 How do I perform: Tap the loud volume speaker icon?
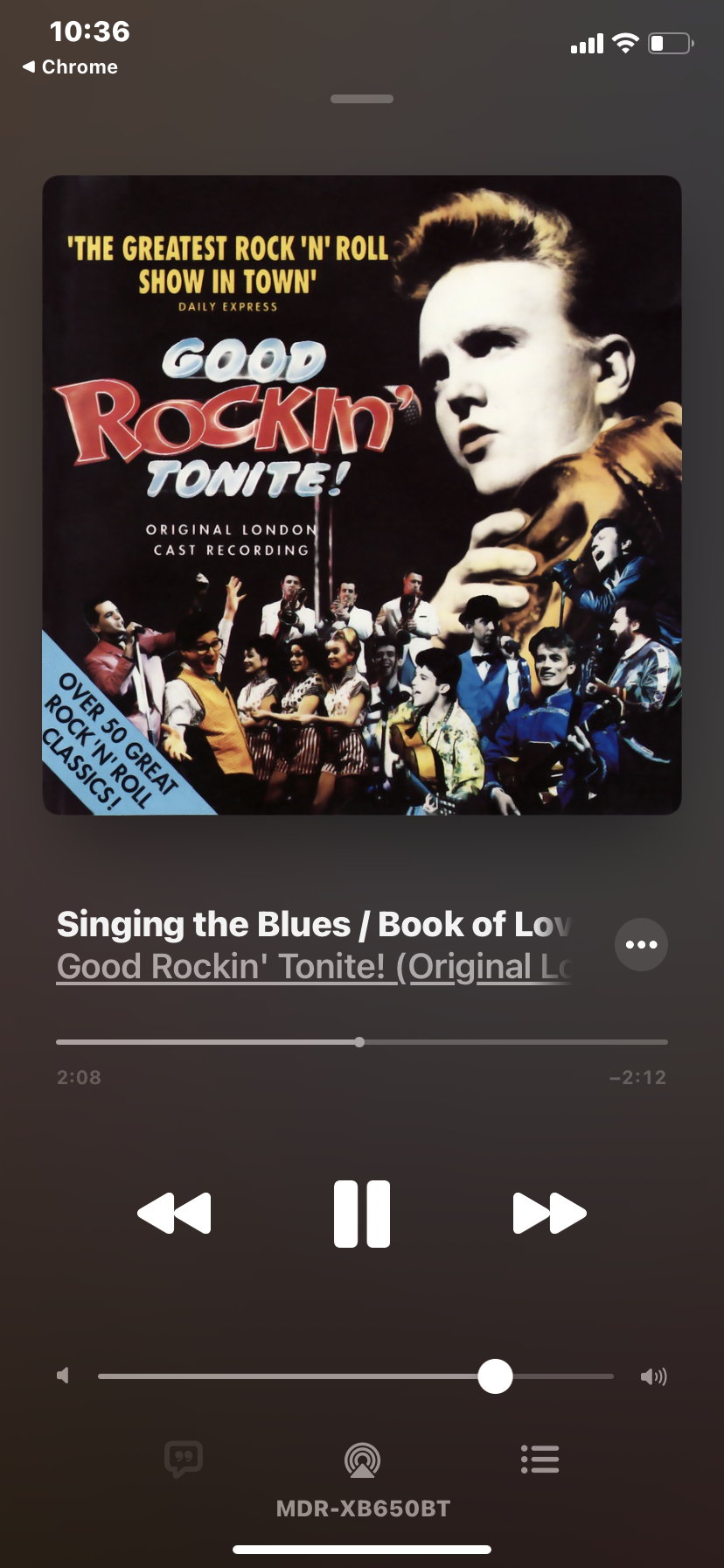click(x=653, y=1376)
